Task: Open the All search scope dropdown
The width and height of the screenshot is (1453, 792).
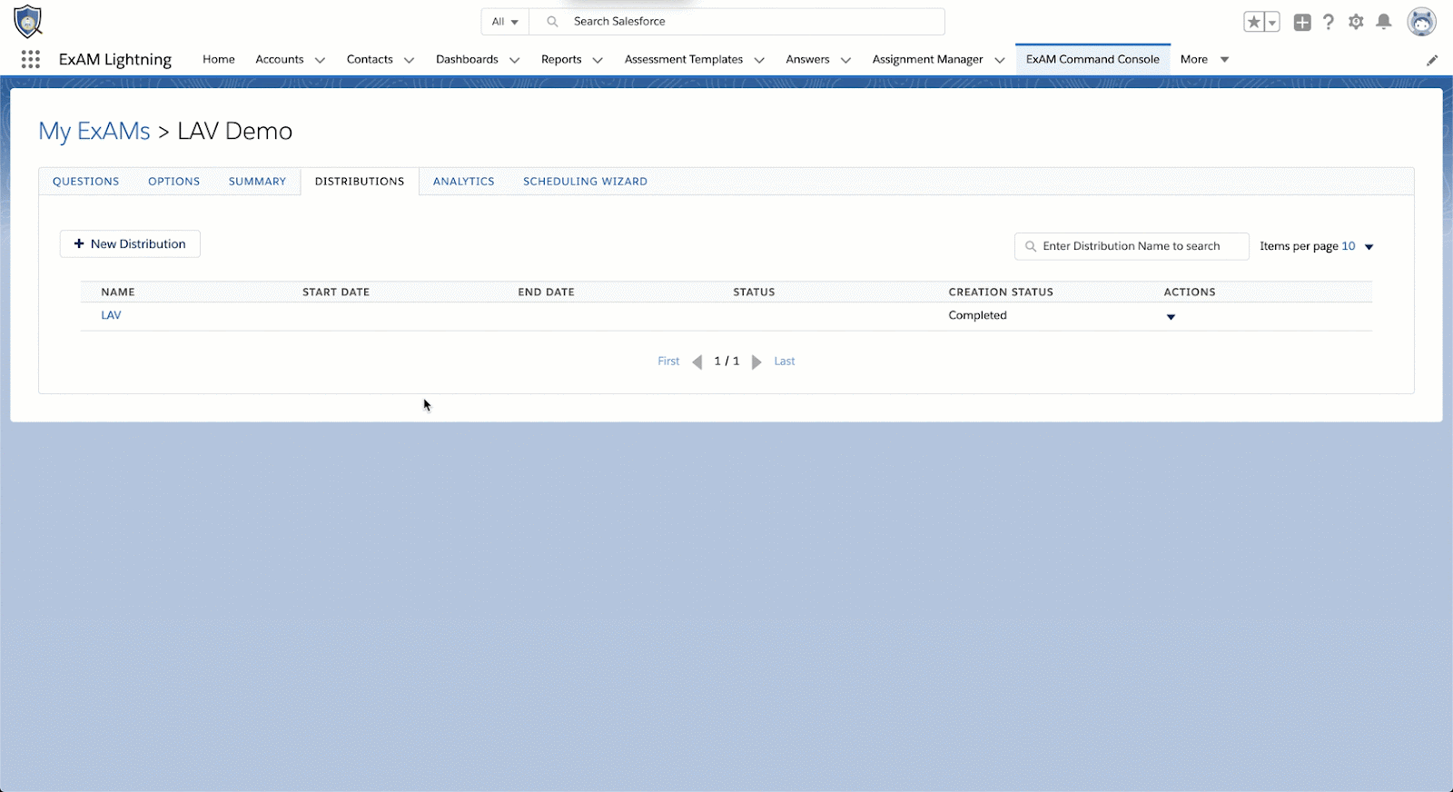Action: pyautogui.click(x=505, y=22)
